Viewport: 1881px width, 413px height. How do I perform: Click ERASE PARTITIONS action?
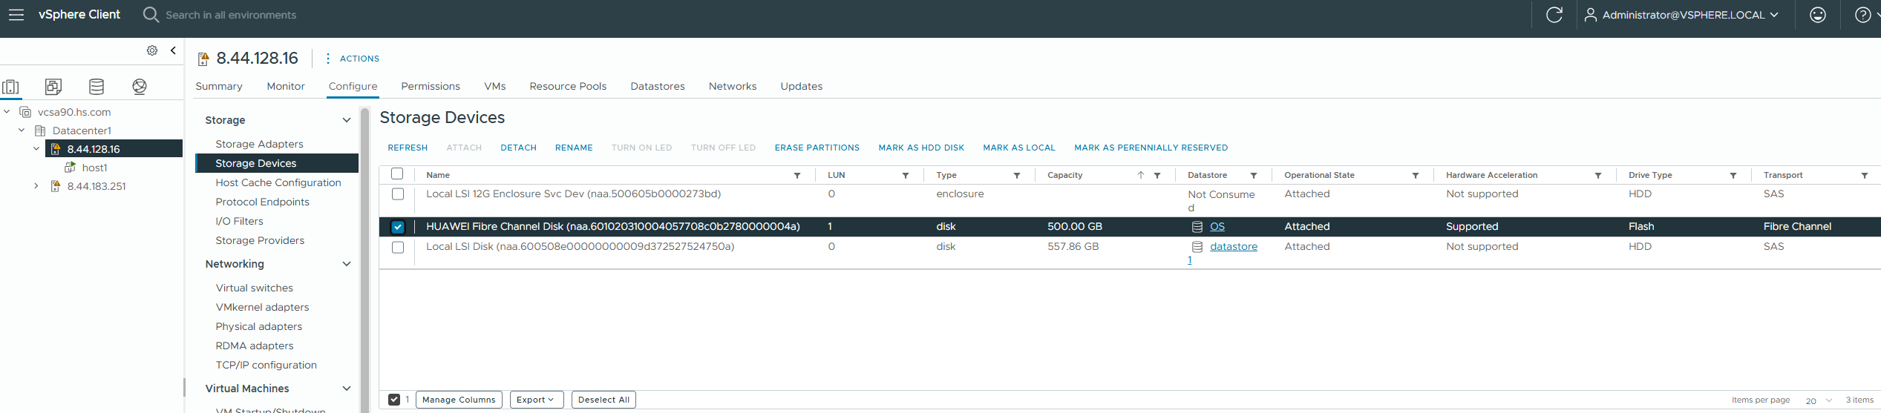(x=817, y=148)
